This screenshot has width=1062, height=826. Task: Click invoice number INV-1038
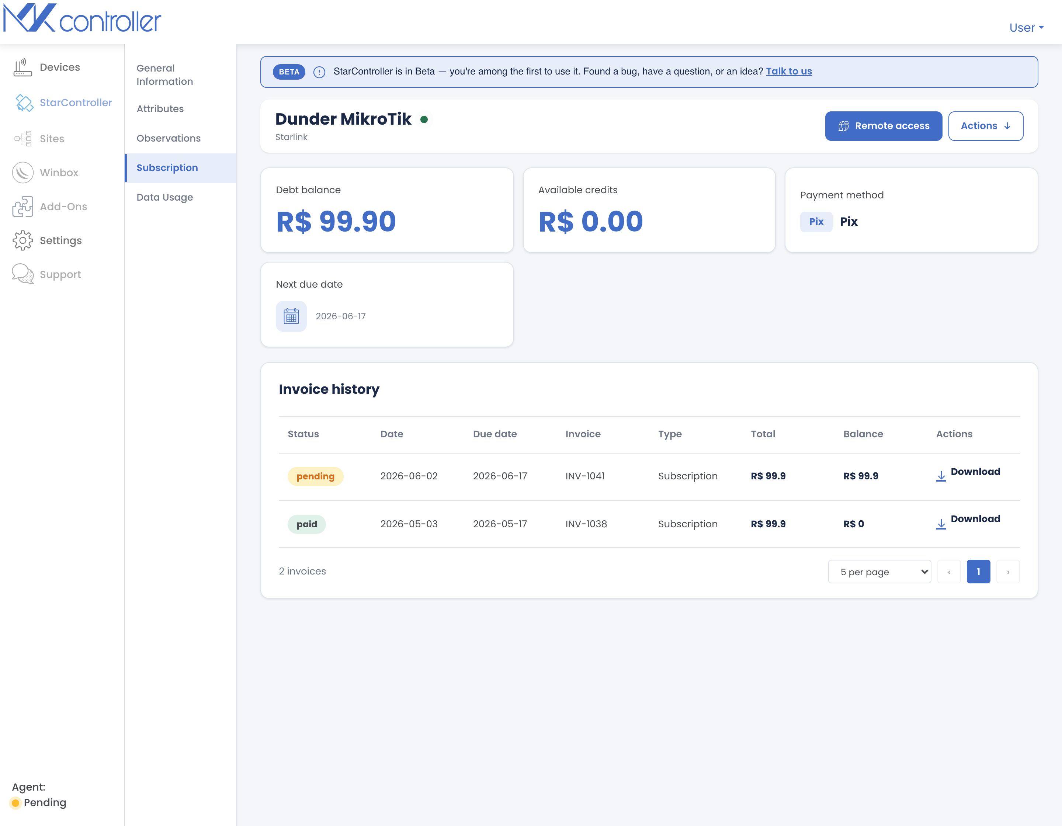pyautogui.click(x=586, y=524)
